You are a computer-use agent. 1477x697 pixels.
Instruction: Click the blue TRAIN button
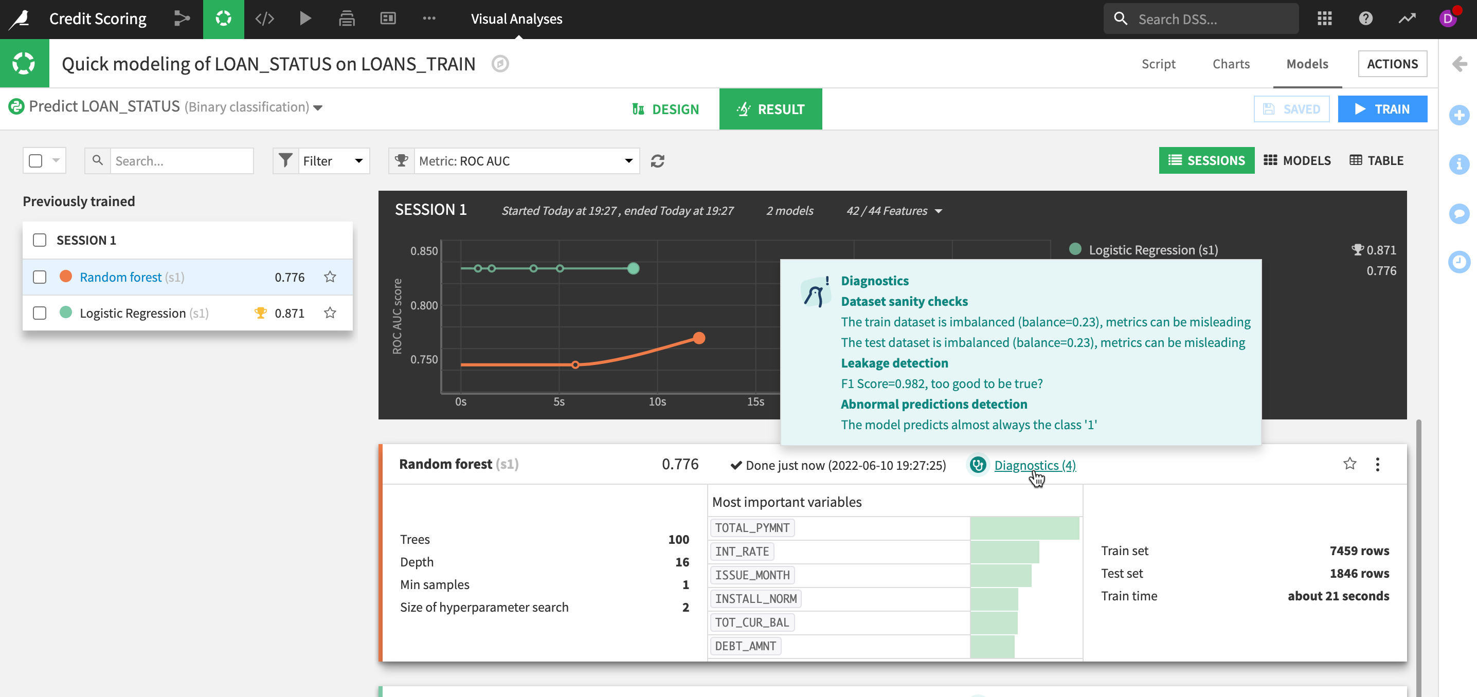tap(1382, 109)
